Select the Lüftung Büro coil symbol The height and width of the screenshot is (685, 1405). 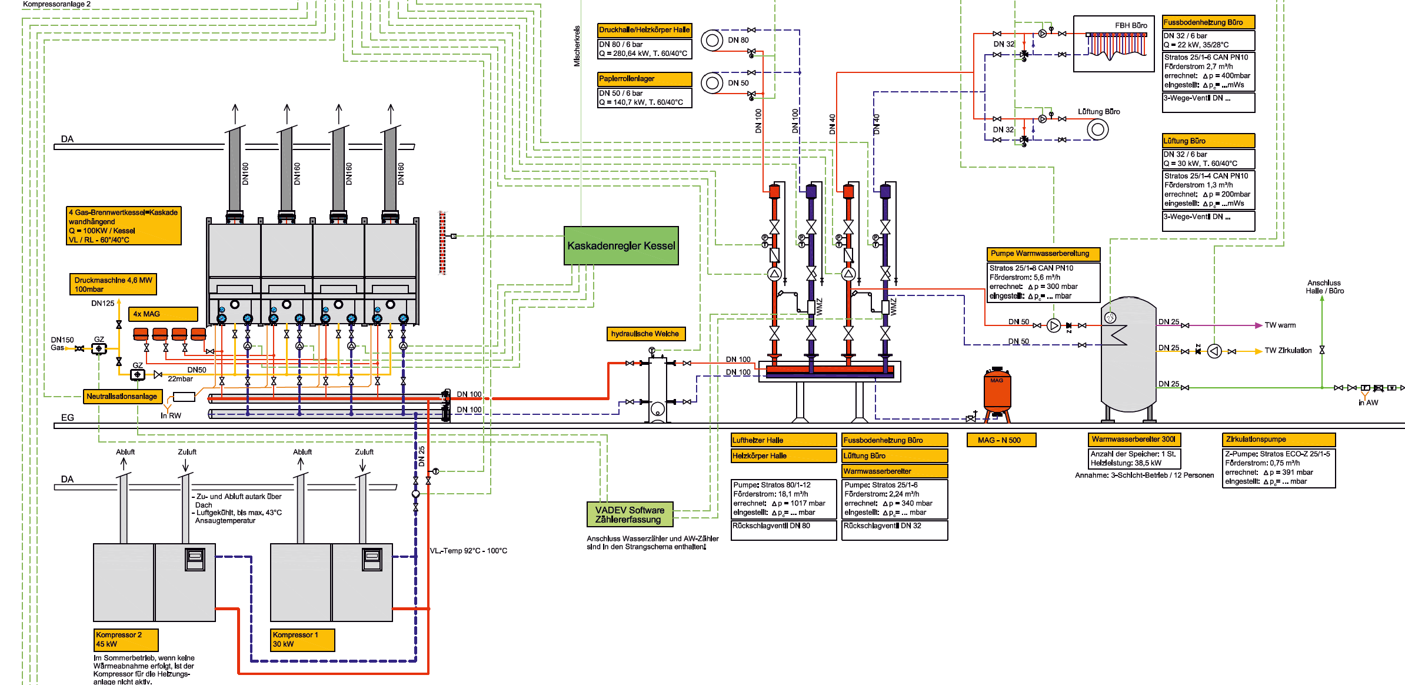(x=1097, y=129)
